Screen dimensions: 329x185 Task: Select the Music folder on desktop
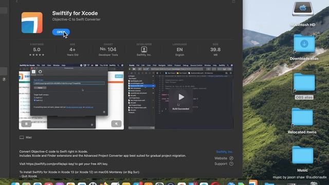303,155
